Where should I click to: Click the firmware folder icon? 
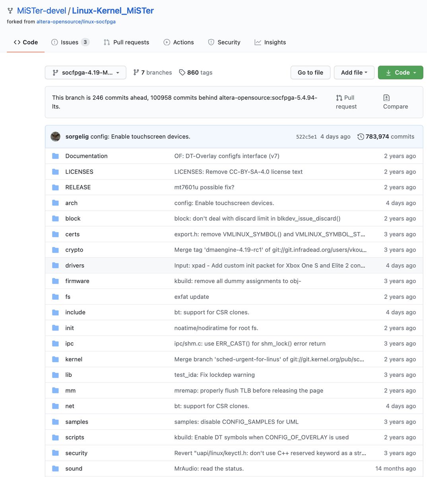tap(56, 281)
